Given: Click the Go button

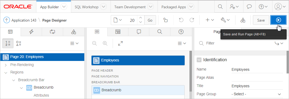Looking at the screenshot, I should pos(150,20).
